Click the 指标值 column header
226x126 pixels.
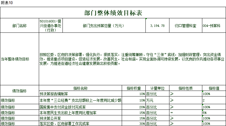[x=214, y=88]
